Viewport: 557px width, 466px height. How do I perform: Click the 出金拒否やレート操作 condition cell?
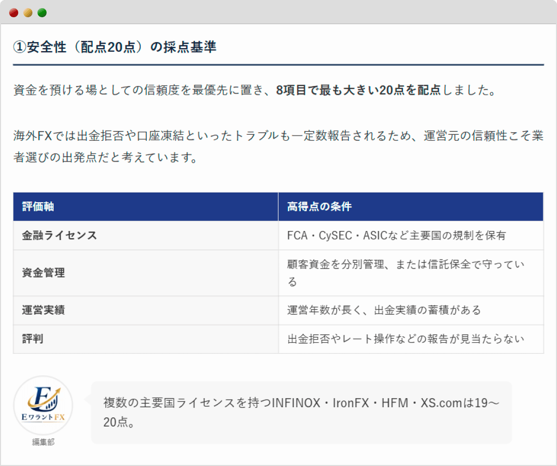click(411, 339)
